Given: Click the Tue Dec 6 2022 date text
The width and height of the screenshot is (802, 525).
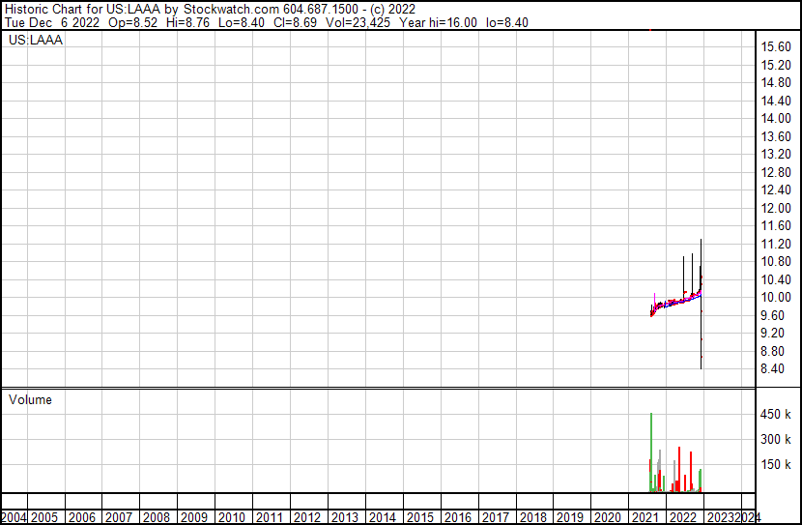Looking at the screenshot, I should pos(56,22).
